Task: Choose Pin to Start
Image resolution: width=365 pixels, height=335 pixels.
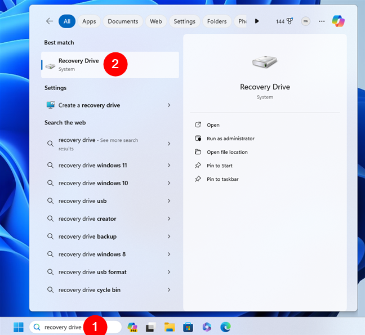Action: (220, 166)
